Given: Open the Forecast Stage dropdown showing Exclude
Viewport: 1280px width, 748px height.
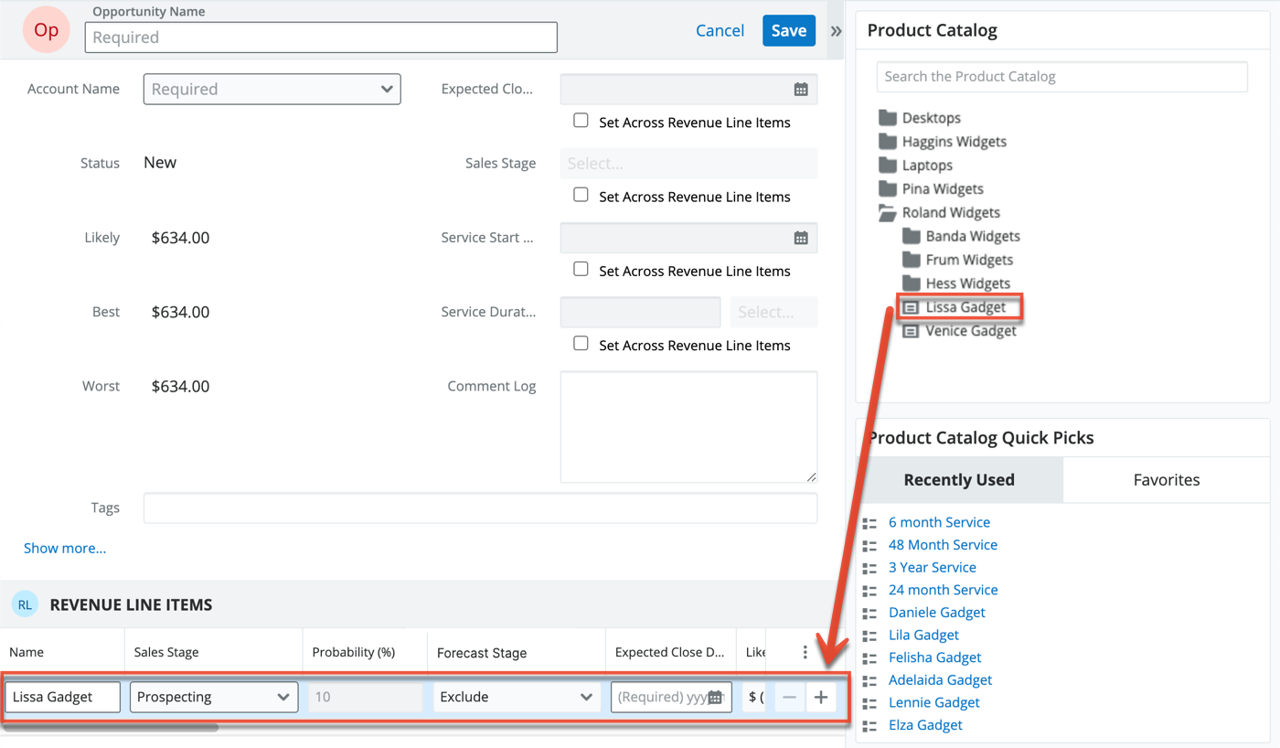Looking at the screenshot, I should [x=517, y=697].
